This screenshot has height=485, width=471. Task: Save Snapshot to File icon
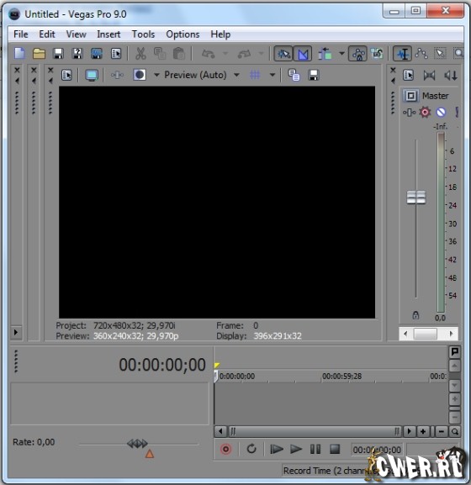tap(314, 75)
